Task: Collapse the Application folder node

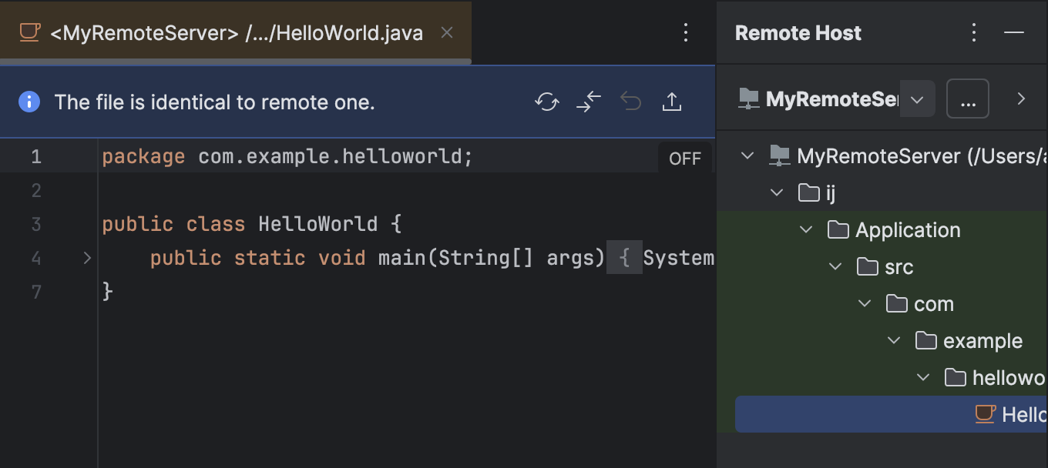Action: point(806,229)
